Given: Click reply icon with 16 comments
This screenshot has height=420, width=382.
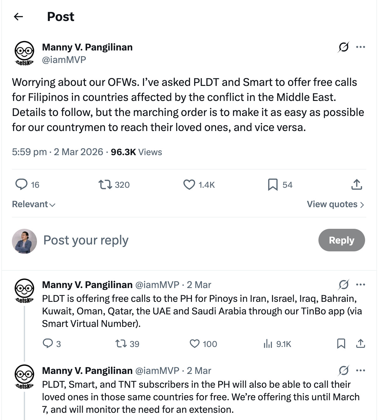Looking at the screenshot, I should [22, 185].
